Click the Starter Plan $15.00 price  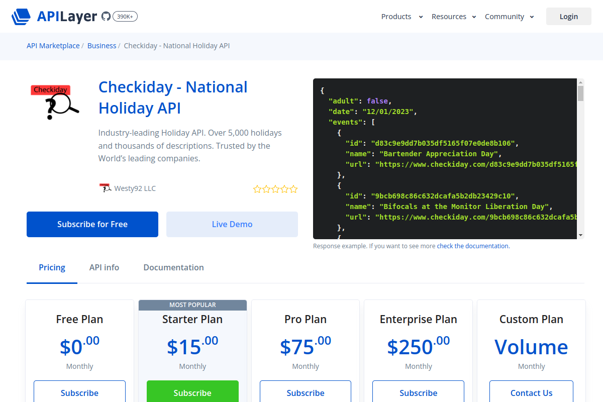(192, 346)
